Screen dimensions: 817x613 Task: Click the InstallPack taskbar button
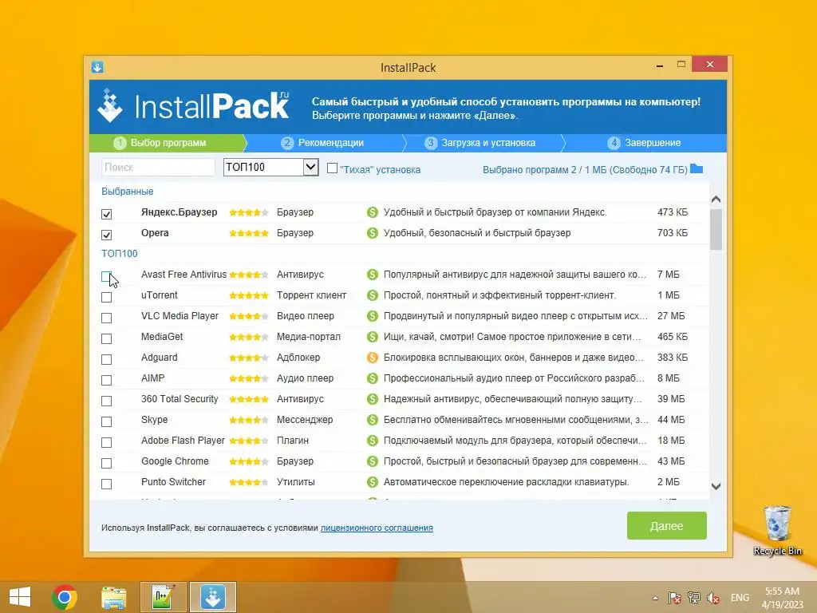click(x=212, y=597)
